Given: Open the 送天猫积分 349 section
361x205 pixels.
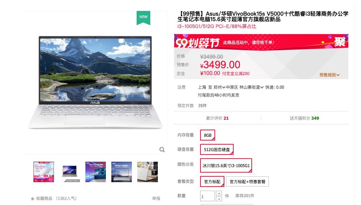Looking at the screenshot, I should 304,118.
